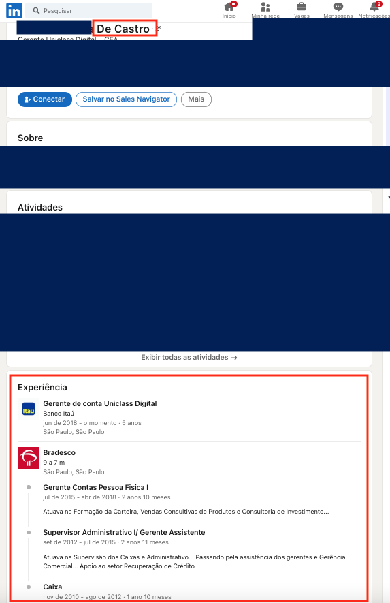Open Gerente de conta Uniclass Digital position
390x603 pixels.
(100, 403)
